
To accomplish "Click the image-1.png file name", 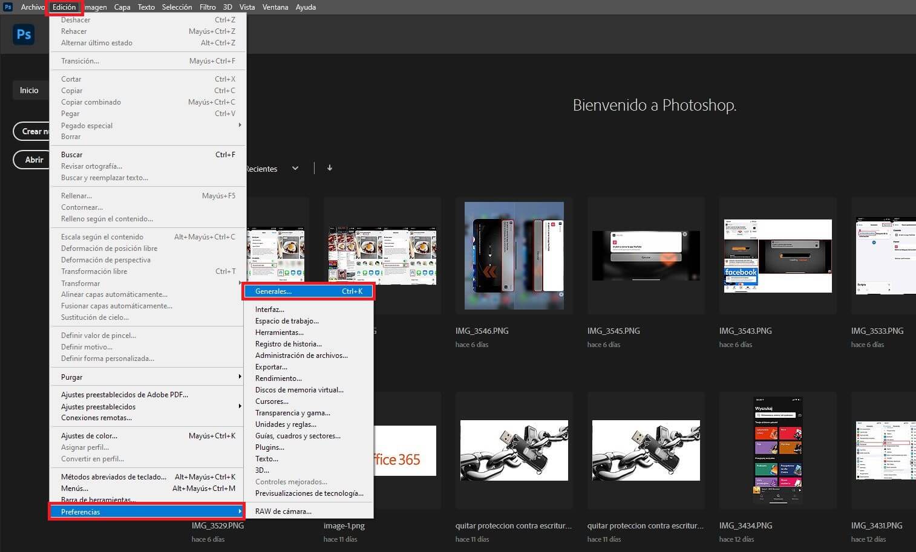I will click(x=344, y=525).
